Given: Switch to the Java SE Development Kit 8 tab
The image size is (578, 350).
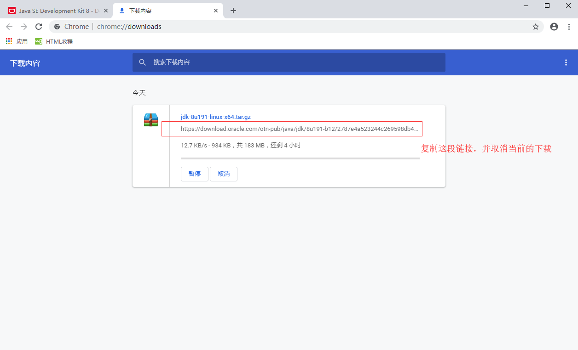Looking at the screenshot, I should (x=58, y=11).
